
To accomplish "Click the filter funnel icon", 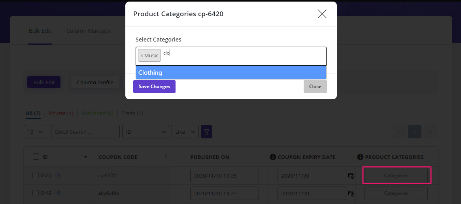I will coord(206,132).
